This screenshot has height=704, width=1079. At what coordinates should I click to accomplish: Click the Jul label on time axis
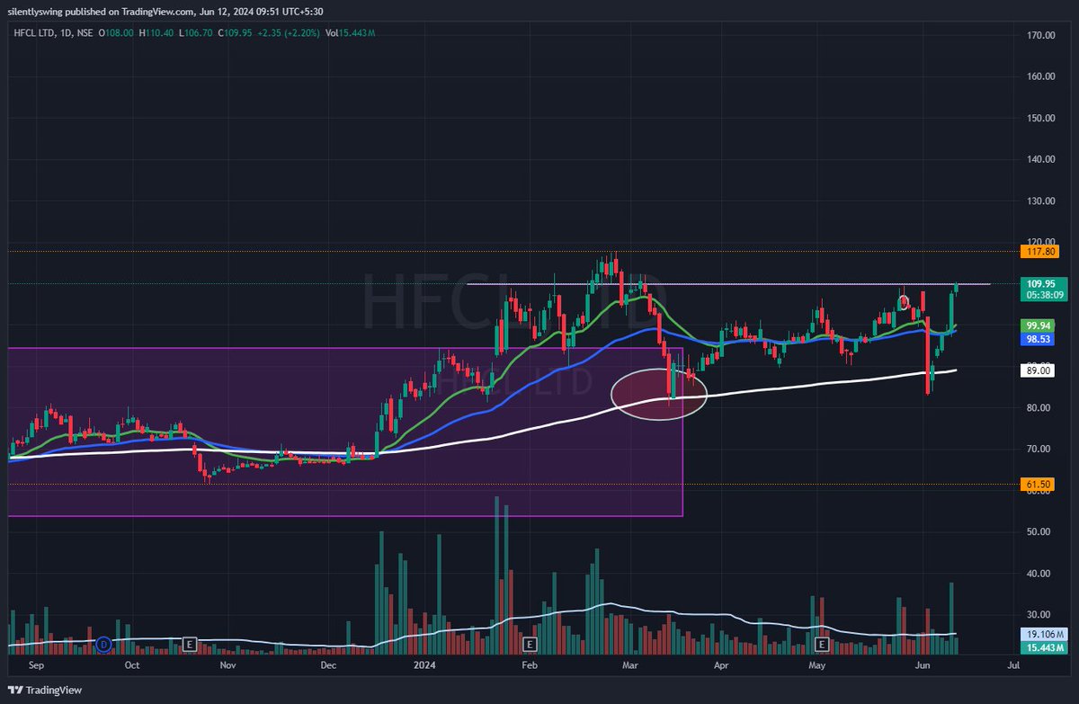pos(1013,666)
